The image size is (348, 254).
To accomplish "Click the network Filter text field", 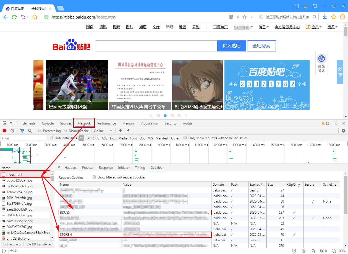I will click(x=23, y=138).
